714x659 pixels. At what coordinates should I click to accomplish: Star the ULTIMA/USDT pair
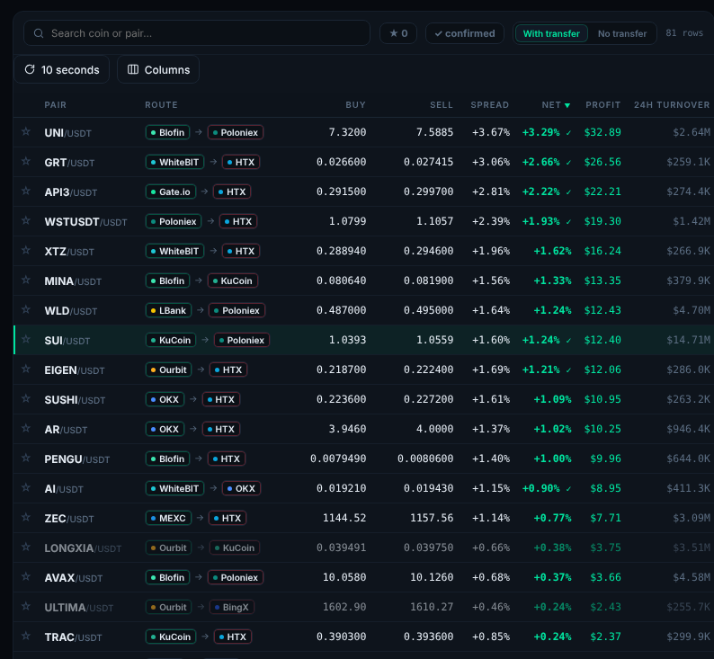pos(26,606)
